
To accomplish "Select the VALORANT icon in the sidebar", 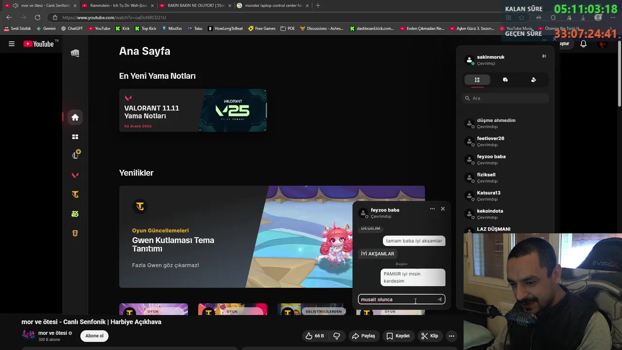I will point(75,175).
